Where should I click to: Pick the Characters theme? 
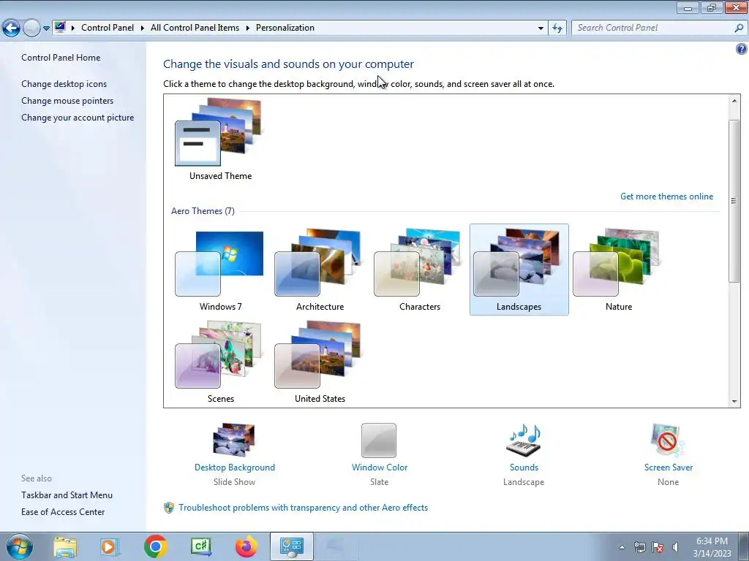click(x=419, y=270)
